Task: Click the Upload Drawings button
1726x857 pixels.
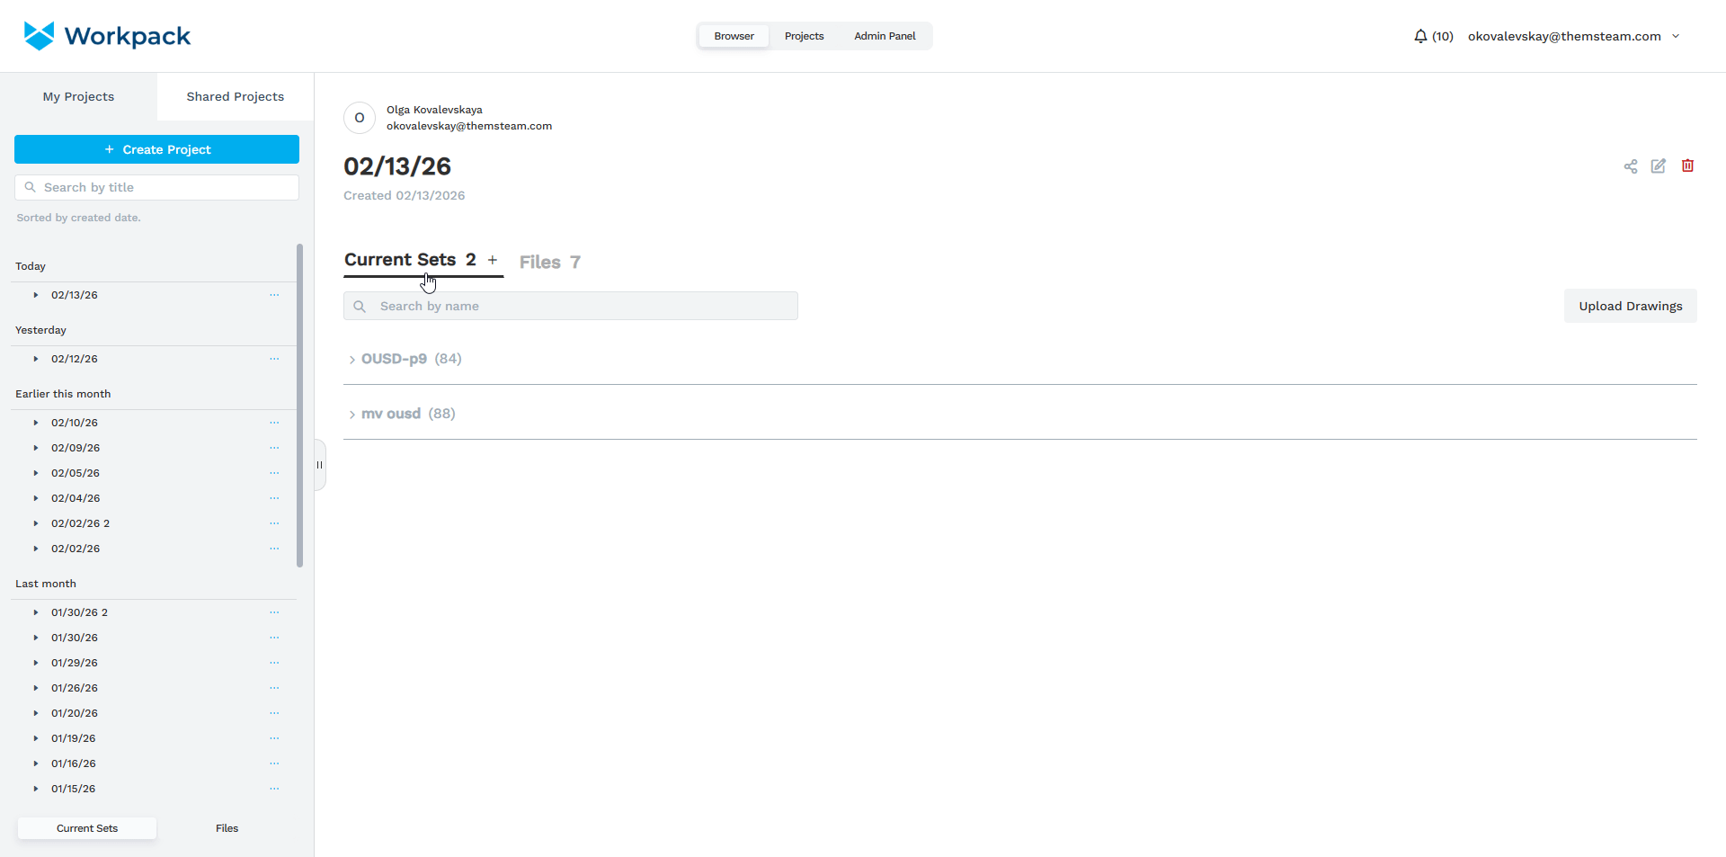Action: pyautogui.click(x=1630, y=306)
